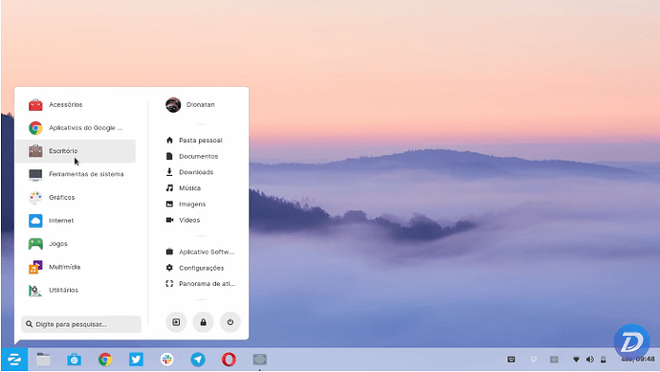660x372 pixels.
Task: Open Ferramentas de sistema category
Action: pos(76,174)
